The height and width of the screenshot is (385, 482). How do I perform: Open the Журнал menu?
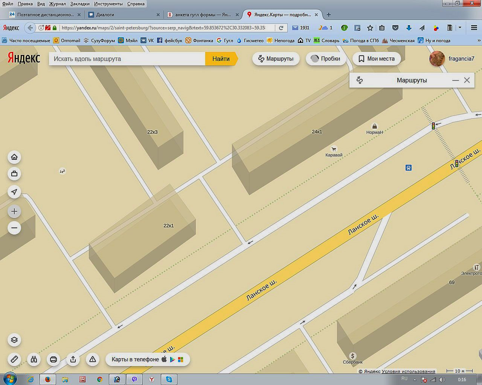tap(57, 4)
